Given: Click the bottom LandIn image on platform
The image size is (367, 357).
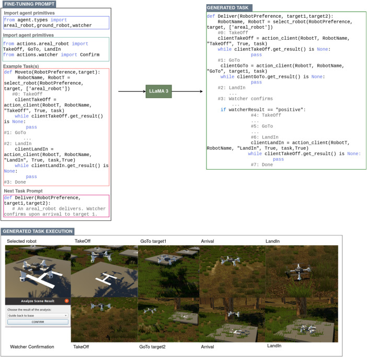Looking at the screenshot, I should pyautogui.click(x=302, y=320).
